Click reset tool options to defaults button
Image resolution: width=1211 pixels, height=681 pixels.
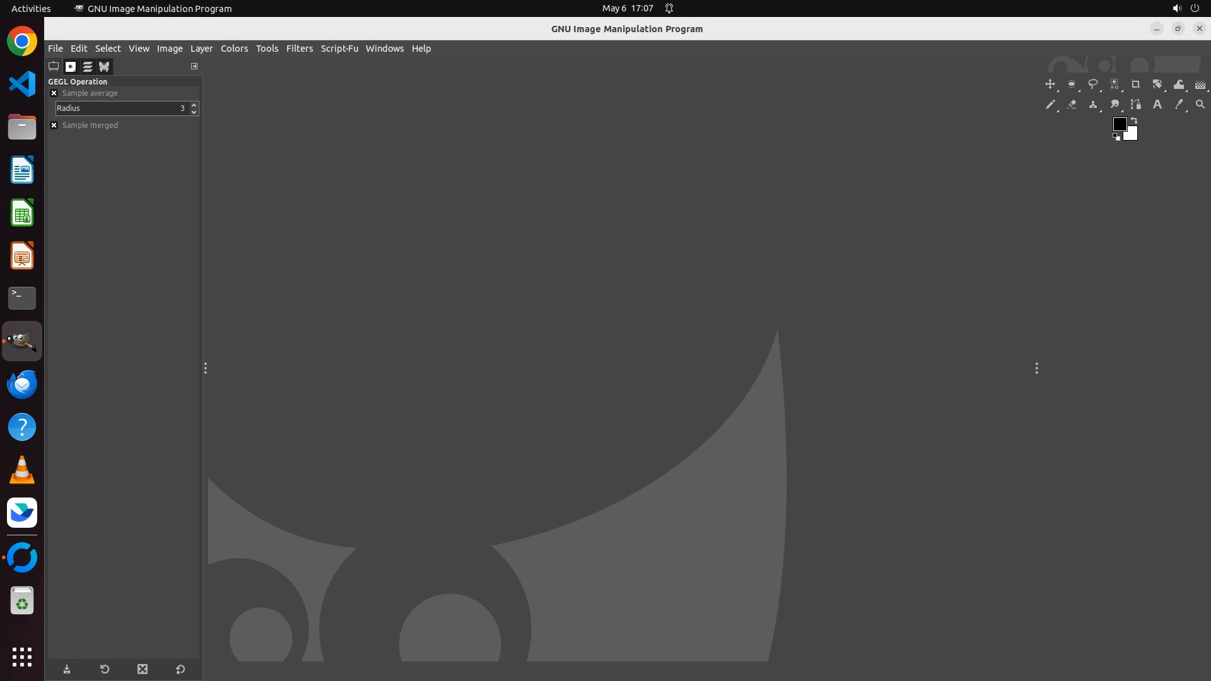tap(180, 669)
